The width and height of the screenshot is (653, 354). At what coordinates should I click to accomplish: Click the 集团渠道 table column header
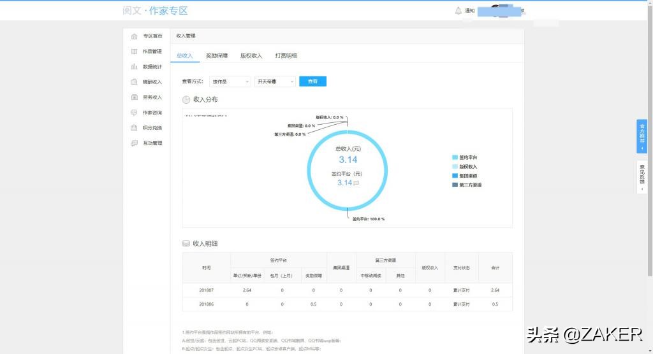tap(341, 268)
